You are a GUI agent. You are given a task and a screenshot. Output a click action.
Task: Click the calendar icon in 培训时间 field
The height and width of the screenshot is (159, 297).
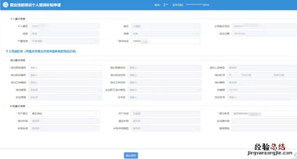tap(235, 75)
